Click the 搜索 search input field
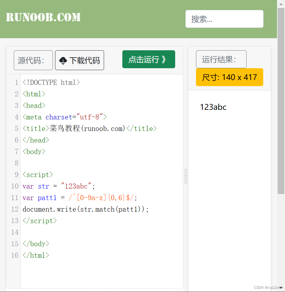Viewport: 285px width, 292px height. pyautogui.click(x=224, y=19)
